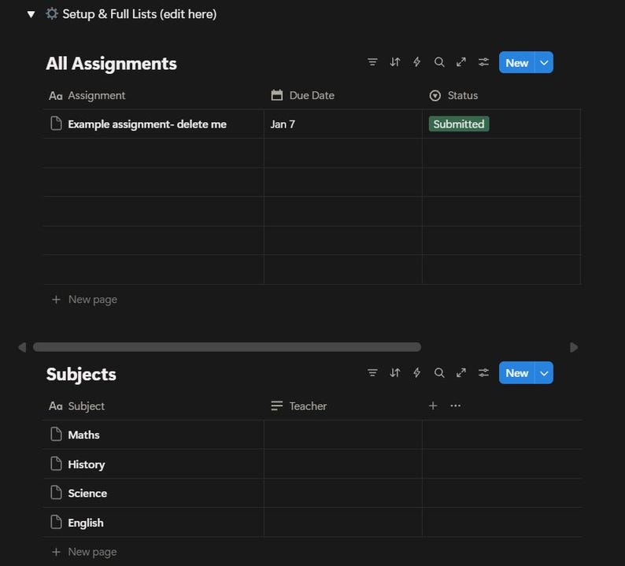Open filter for Subjects database
The width and height of the screenshot is (625, 566).
pos(372,372)
